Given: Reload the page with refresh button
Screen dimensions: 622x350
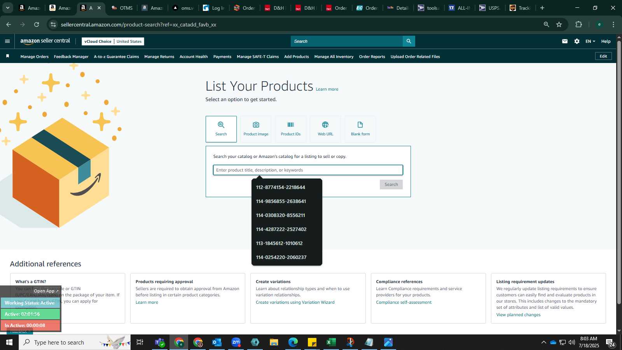Looking at the screenshot, I should (37, 24).
